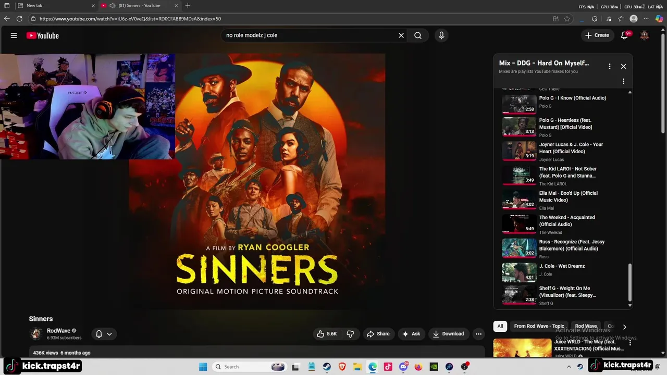Play The Weeknd - Acquainted from Mix
Viewport: 667px width, 375px height.
555,224
